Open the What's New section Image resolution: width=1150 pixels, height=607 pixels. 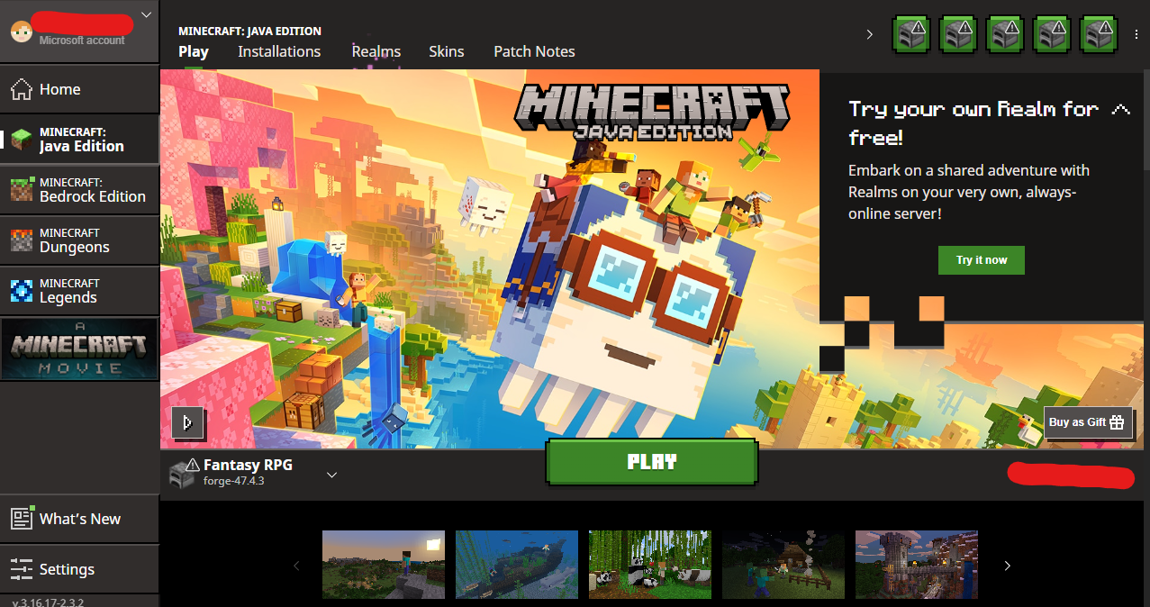(79, 519)
